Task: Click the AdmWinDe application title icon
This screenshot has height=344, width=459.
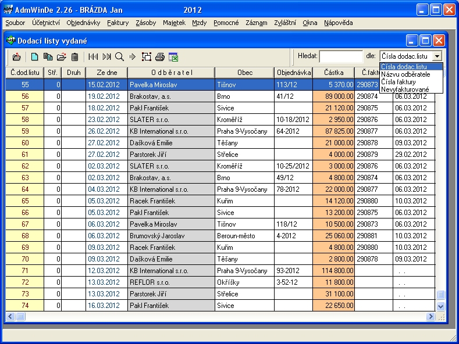Action: (8, 10)
